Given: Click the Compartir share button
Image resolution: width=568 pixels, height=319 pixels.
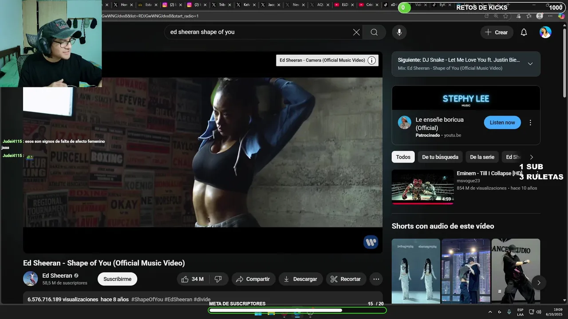Looking at the screenshot, I should pos(253,279).
